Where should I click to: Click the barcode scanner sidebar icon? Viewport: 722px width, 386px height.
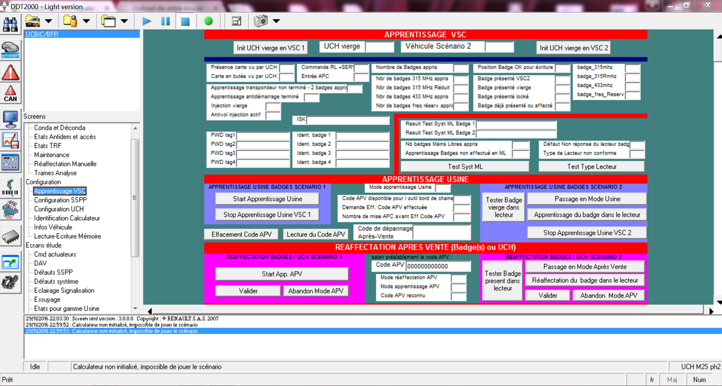tap(10, 188)
